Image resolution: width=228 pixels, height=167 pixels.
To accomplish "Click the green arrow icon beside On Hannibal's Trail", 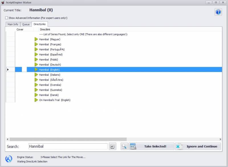I will coord(36,100).
